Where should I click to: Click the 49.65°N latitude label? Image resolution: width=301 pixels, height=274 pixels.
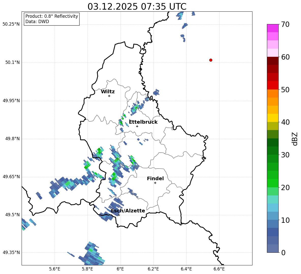pyautogui.click(x=11, y=177)
